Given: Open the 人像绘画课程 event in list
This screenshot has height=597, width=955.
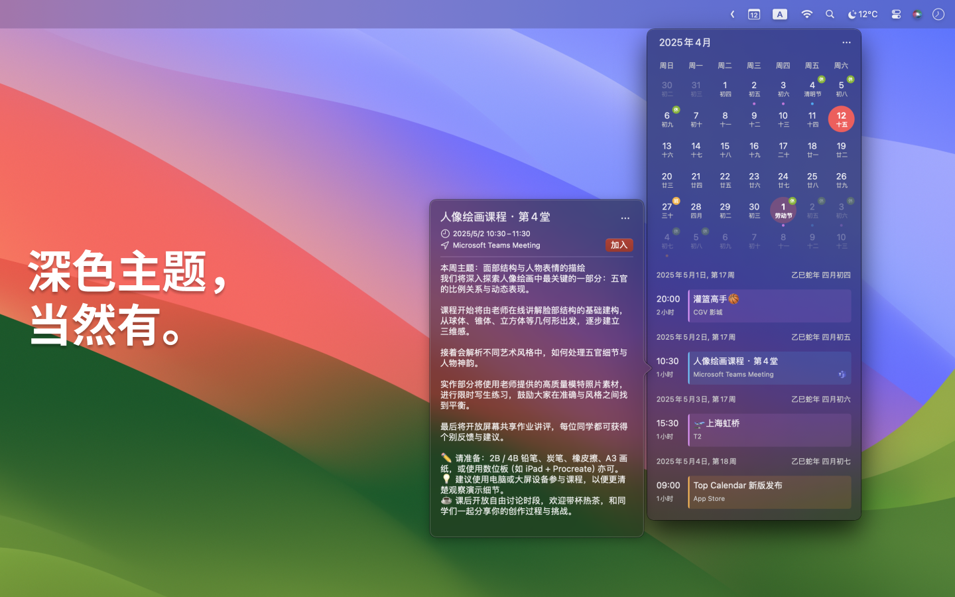Looking at the screenshot, I should coord(769,367).
